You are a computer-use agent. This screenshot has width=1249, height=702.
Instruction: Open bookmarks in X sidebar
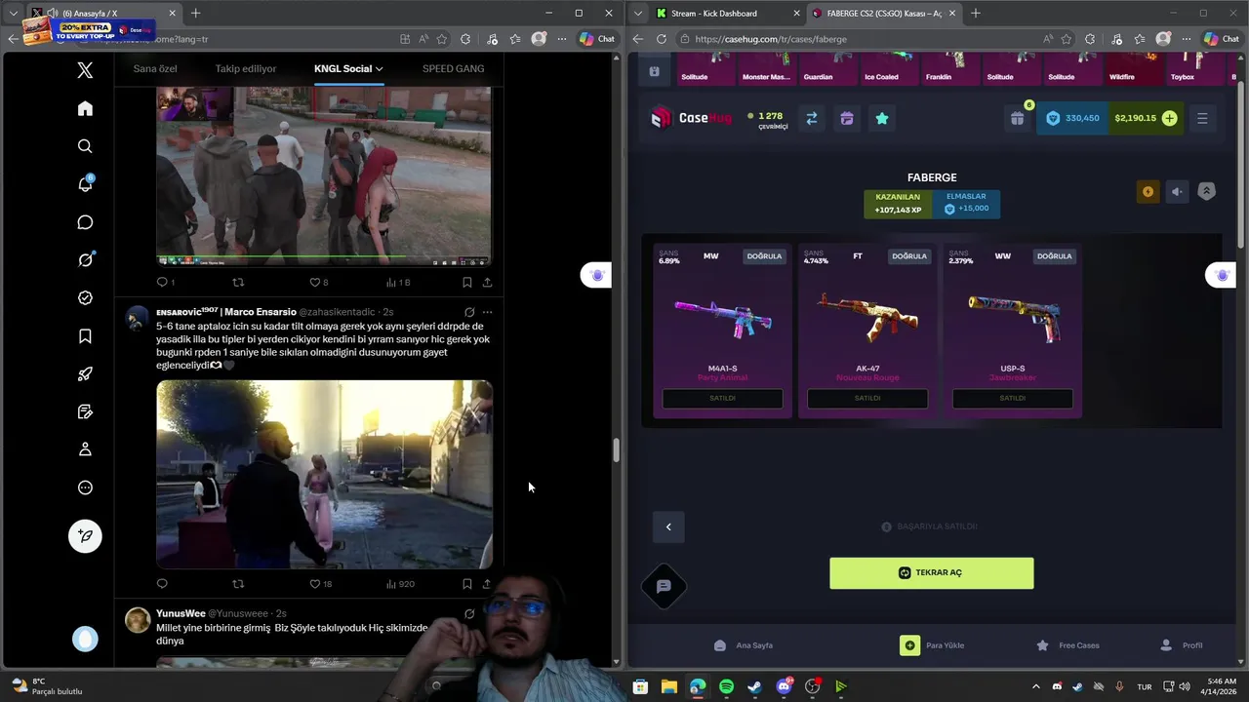click(85, 336)
